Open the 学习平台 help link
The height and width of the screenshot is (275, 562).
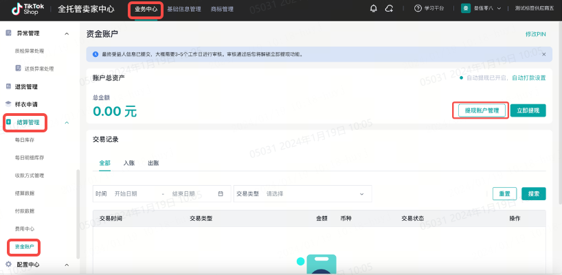pyautogui.click(x=429, y=9)
